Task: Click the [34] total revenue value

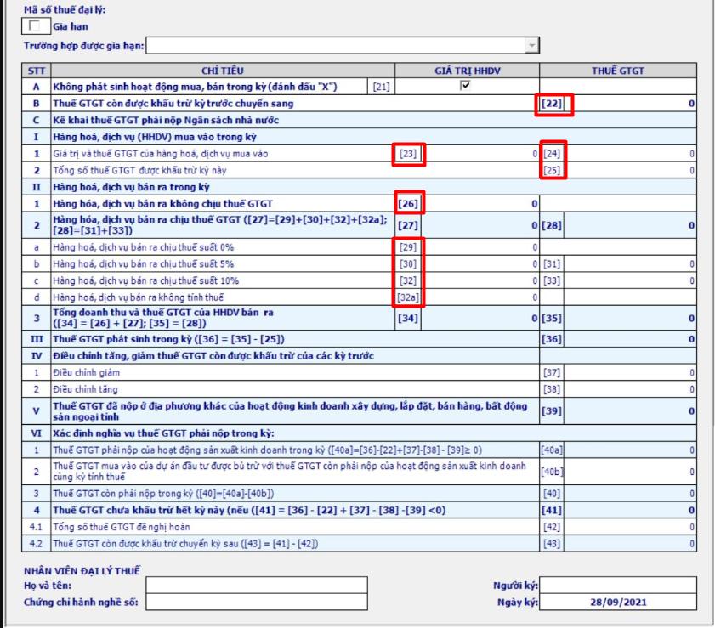Action: point(480,318)
